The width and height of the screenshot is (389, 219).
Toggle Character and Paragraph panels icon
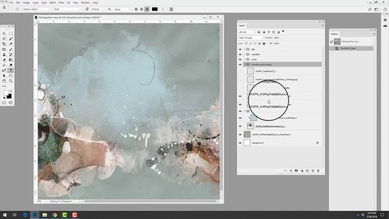(x=171, y=9)
